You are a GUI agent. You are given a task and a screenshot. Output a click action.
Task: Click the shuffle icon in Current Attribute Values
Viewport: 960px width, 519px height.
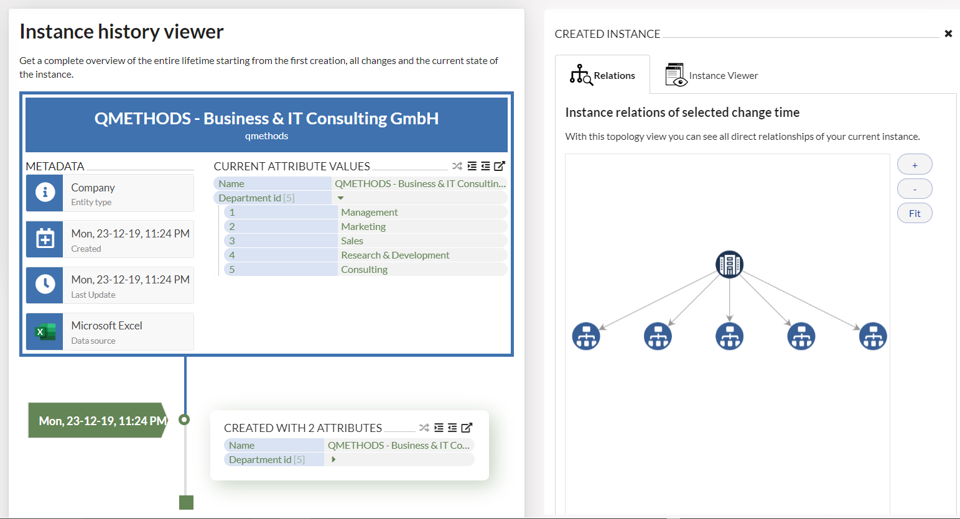(457, 166)
